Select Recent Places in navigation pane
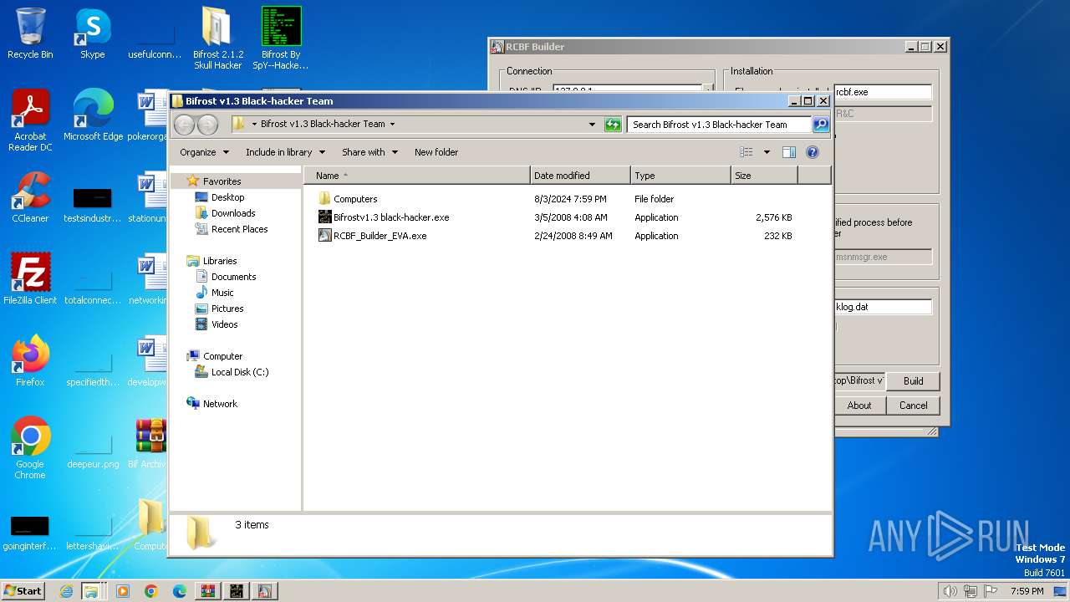The width and height of the screenshot is (1070, 602). [239, 229]
